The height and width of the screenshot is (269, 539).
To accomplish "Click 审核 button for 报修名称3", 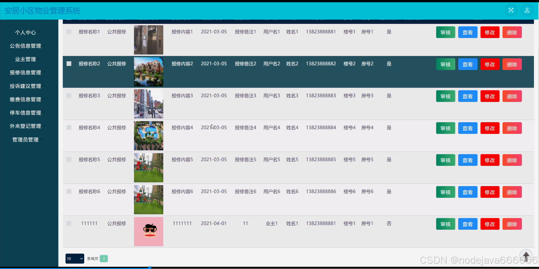I will [x=446, y=96].
